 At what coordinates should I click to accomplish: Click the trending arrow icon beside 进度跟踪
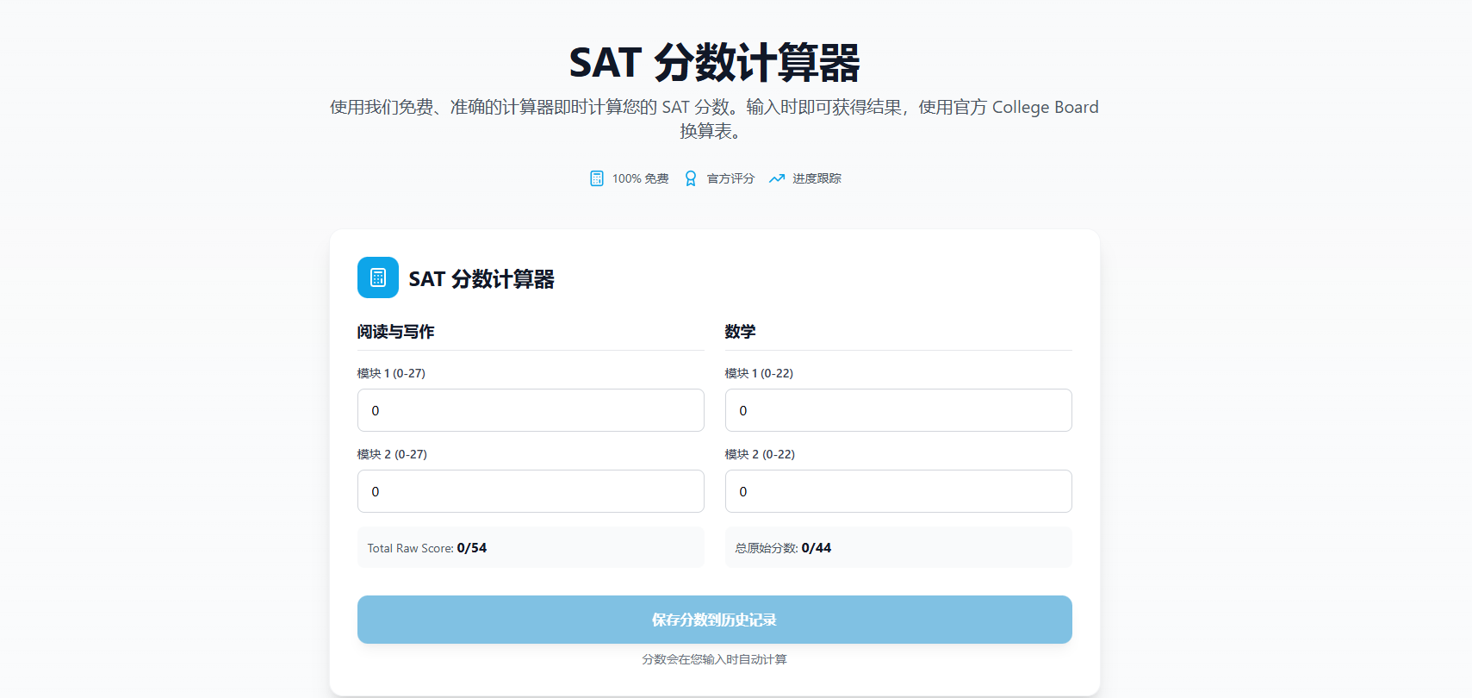tap(777, 178)
